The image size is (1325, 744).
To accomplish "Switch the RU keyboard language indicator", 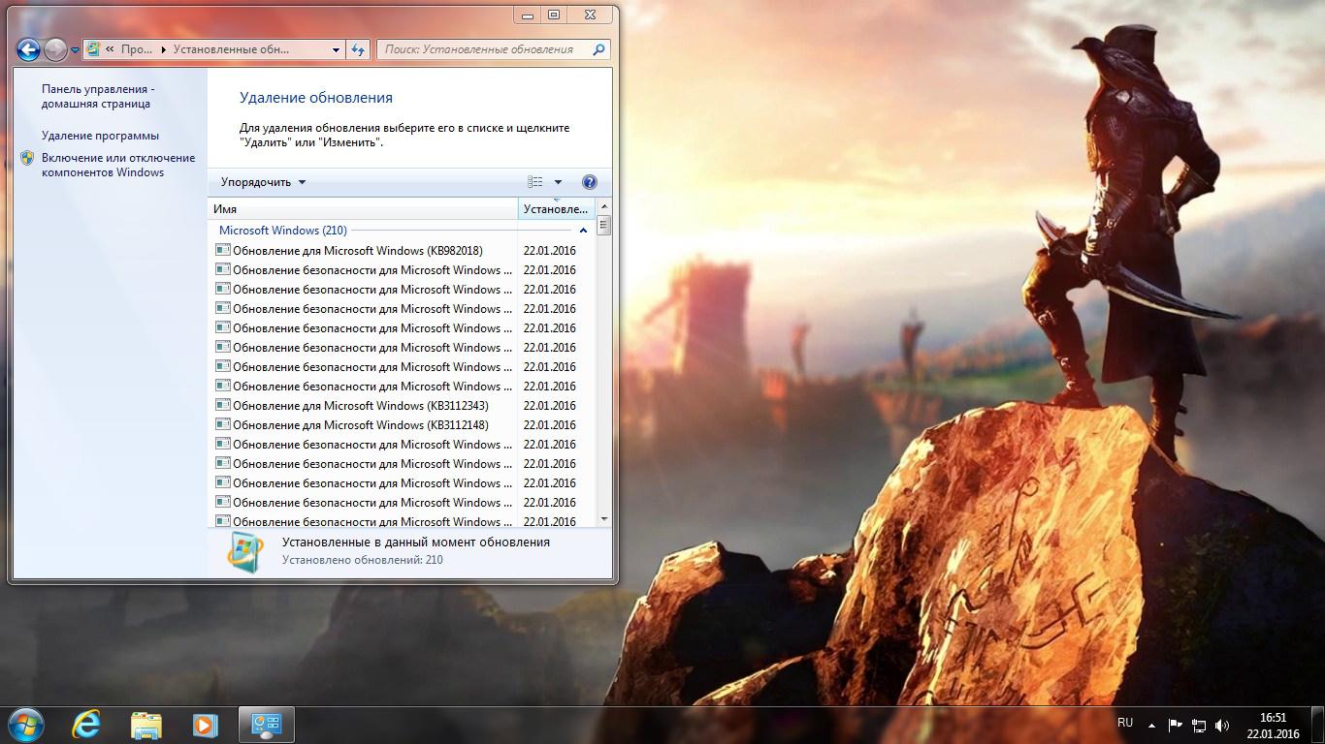I will pos(1125,723).
